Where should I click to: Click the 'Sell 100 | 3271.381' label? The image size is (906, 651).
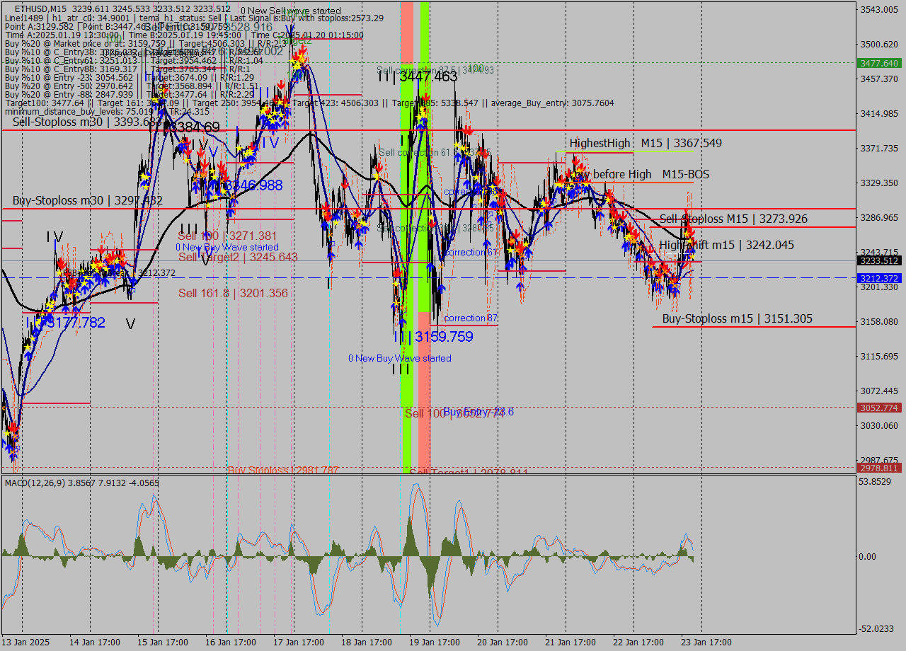[x=227, y=236]
